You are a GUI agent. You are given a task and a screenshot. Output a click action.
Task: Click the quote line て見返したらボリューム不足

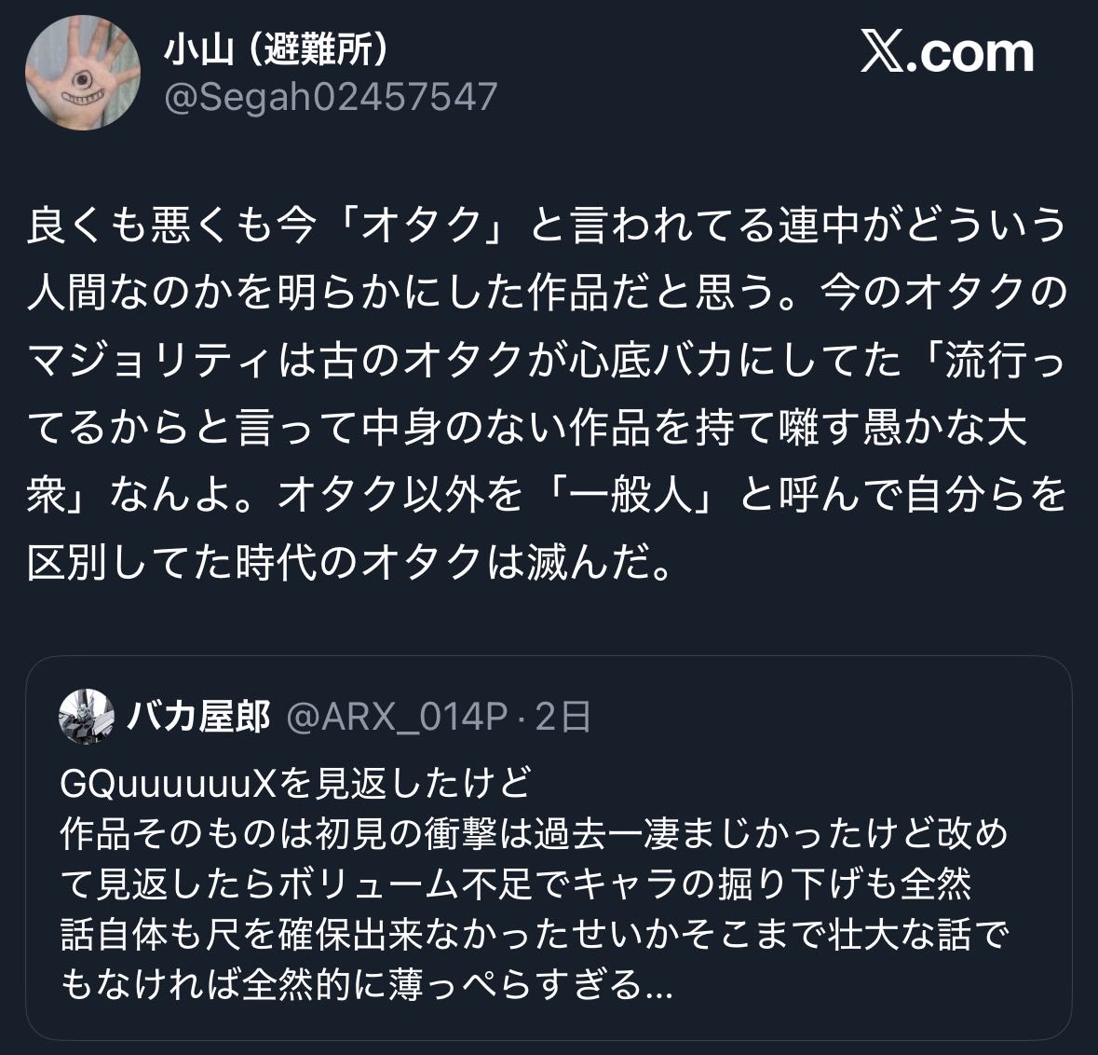[516, 884]
